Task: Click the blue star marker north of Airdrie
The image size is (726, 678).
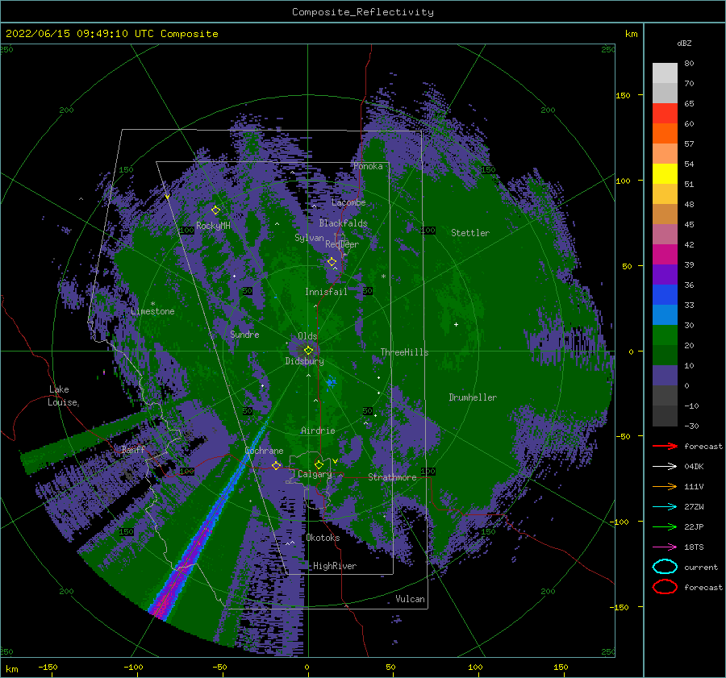Action: pos(330,382)
